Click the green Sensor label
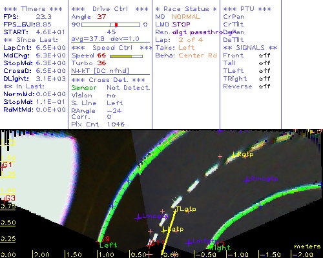 coord(84,88)
